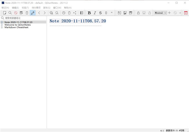The image size is (189, 132).
Task: Maximize the QOwnNotes window
Action: click(x=177, y=3)
